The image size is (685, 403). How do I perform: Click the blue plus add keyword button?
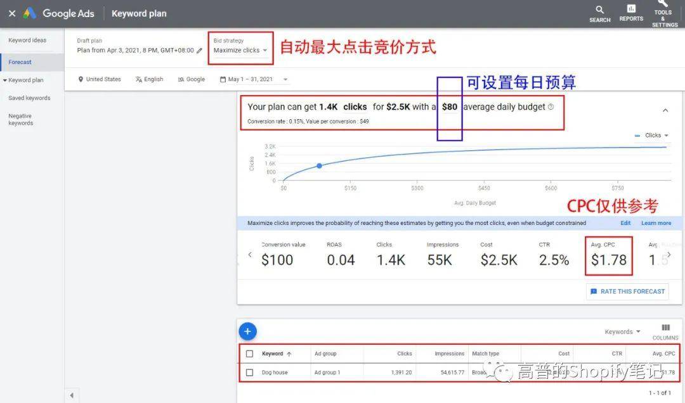pyautogui.click(x=247, y=331)
